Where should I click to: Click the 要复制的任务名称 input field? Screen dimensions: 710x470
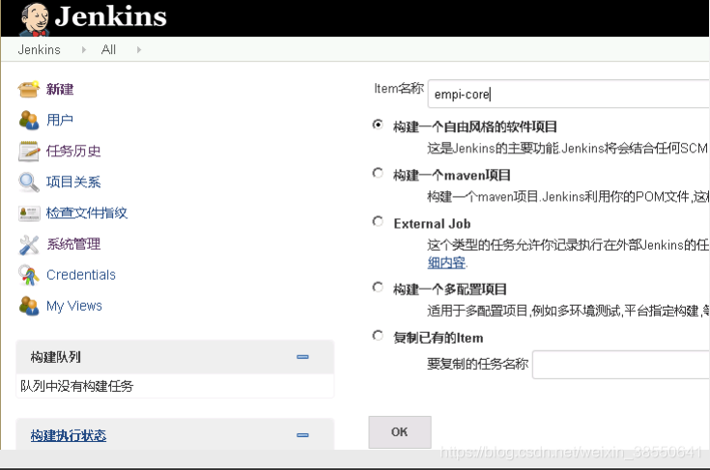pos(621,365)
